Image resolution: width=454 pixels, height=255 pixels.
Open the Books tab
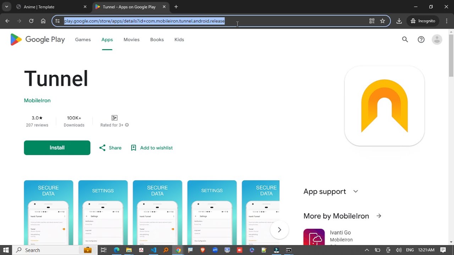(x=157, y=40)
